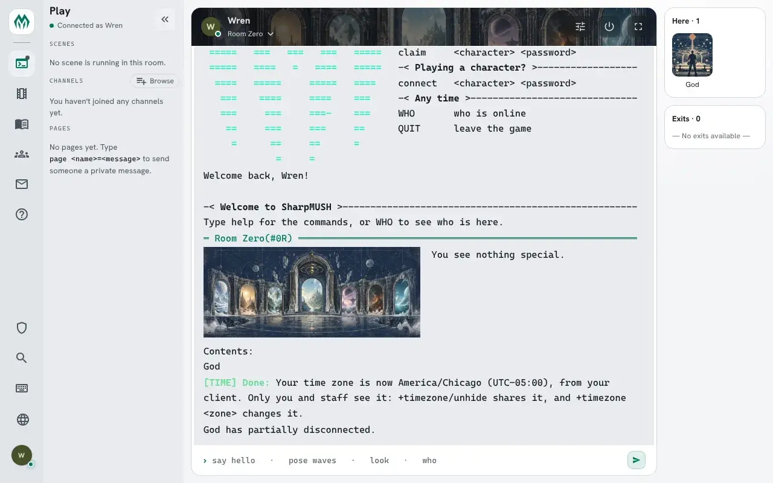Screen dimensions: 773x483
Task: Click the Browse channels button
Action: (x=155, y=81)
